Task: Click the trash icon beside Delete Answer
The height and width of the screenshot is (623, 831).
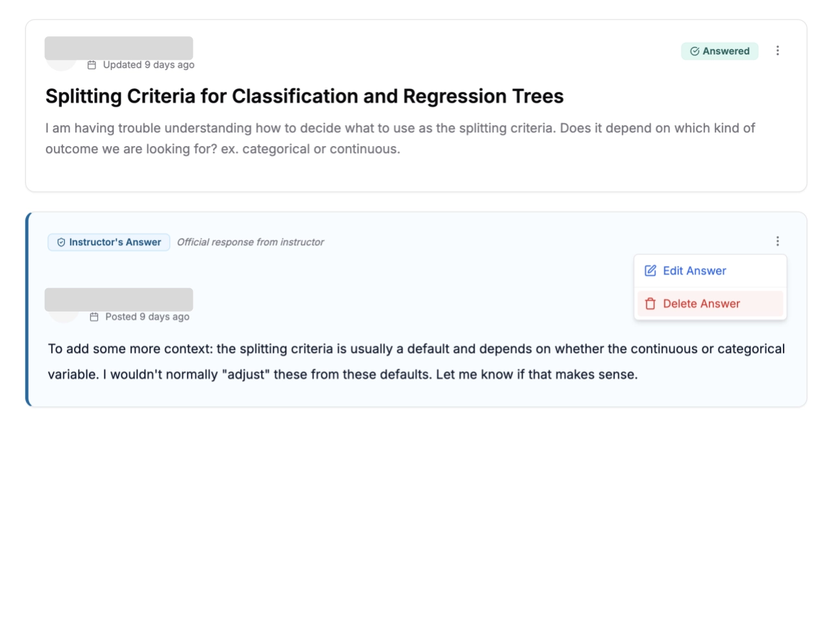Action: [651, 304]
